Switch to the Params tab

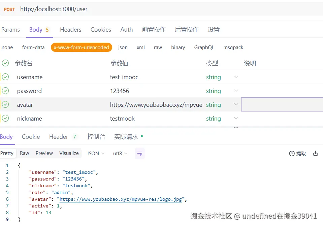(x=10, y=30)
